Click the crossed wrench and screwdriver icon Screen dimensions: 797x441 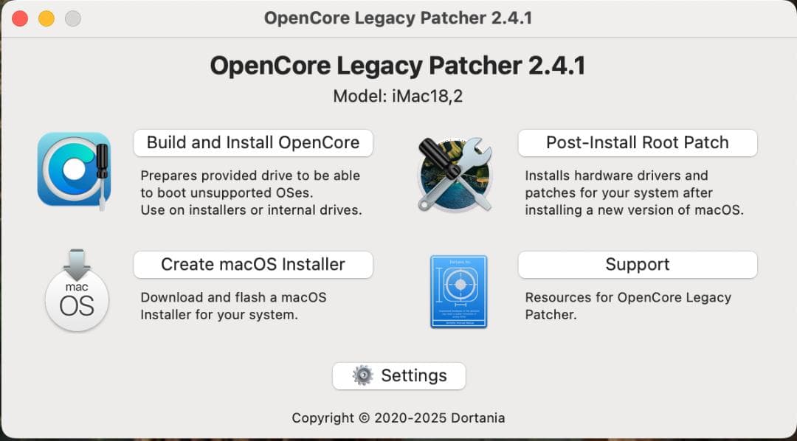pos(455,174)
